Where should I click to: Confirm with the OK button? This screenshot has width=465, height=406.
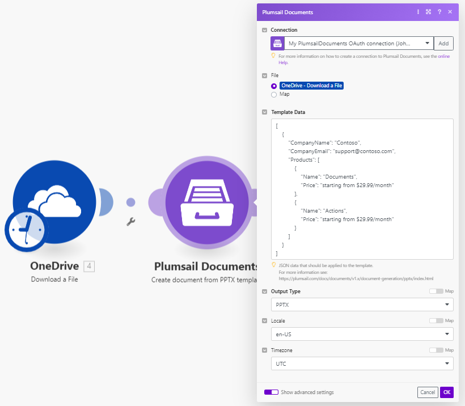tap(447, 392)
